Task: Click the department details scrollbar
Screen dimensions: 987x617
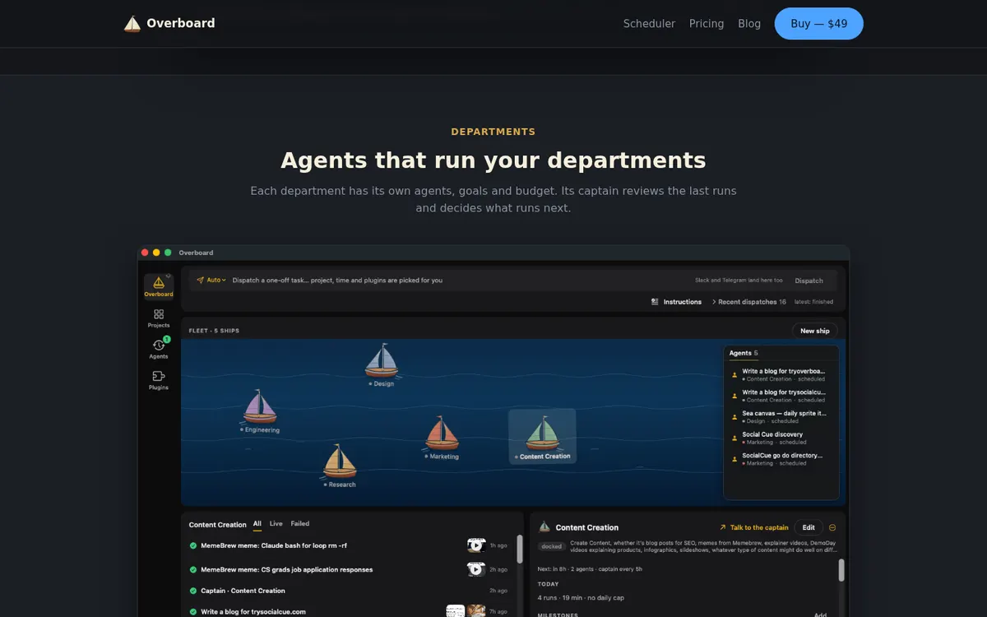Action: [841, 570]
